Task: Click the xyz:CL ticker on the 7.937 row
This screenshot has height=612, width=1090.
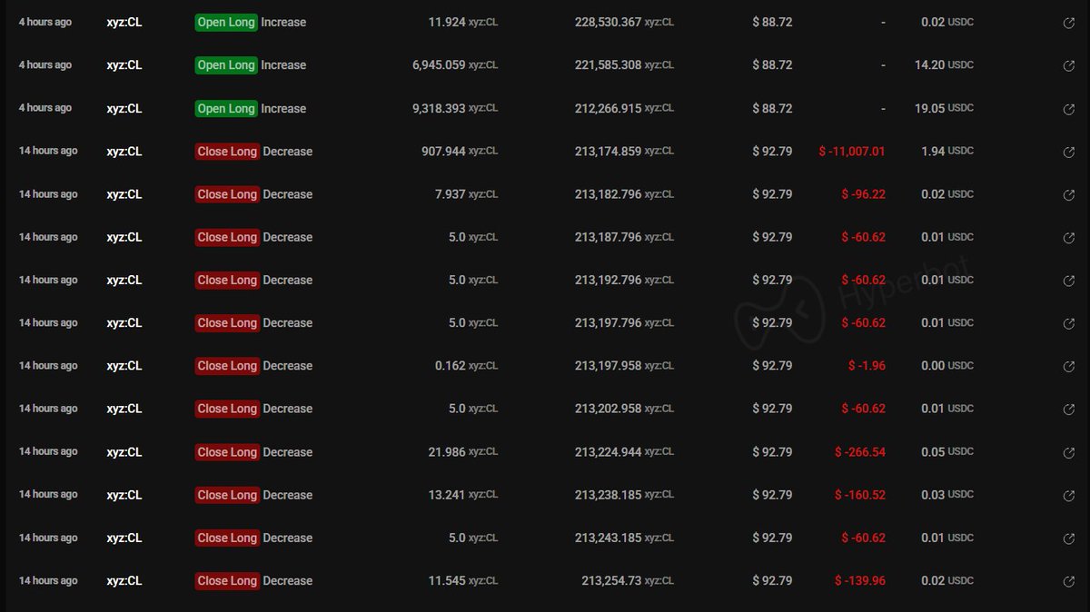Action: pyautogui.click(x=124, y=194)
